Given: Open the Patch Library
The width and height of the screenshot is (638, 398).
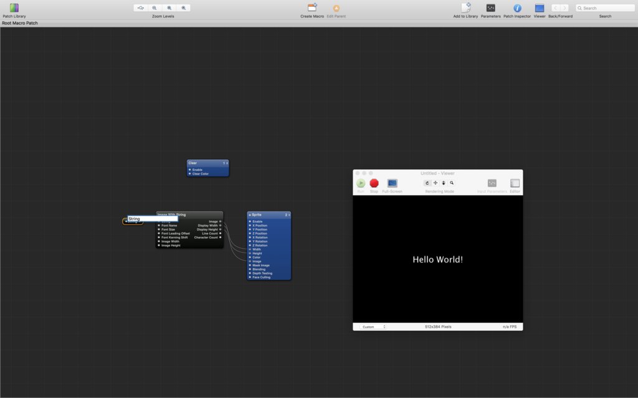Looking at the screenshot, I should click(14, 7).
